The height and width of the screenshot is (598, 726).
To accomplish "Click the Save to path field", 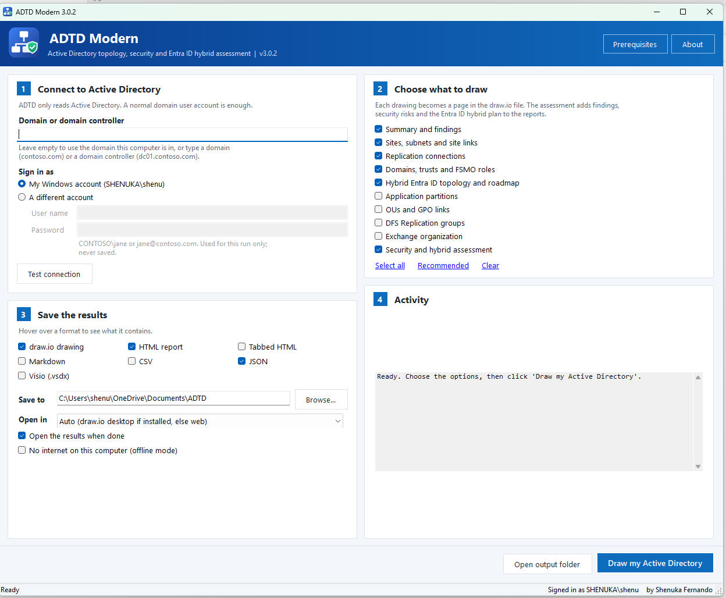I will point(173,398).
